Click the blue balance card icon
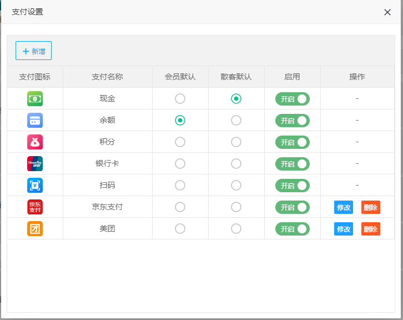This screenshot has height=320, width=403. click(35, 121)
